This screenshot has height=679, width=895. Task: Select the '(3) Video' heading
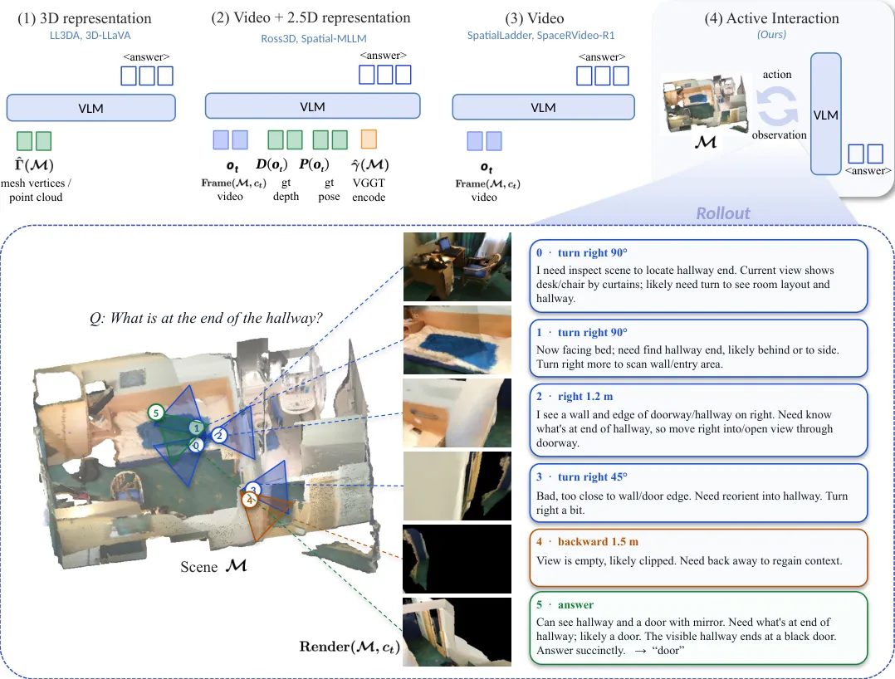point(535,18)
